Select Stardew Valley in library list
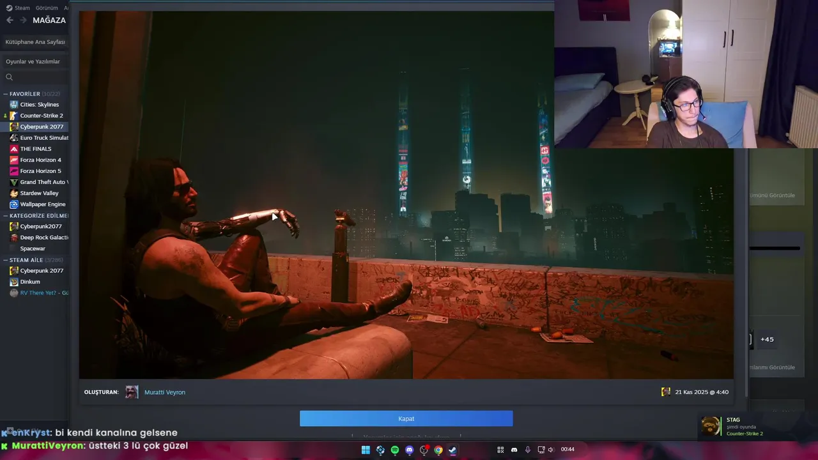 click(x=39, y=193)
